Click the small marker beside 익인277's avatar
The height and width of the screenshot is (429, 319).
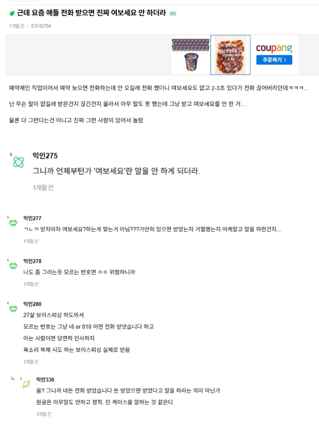[x=8, y=218]
